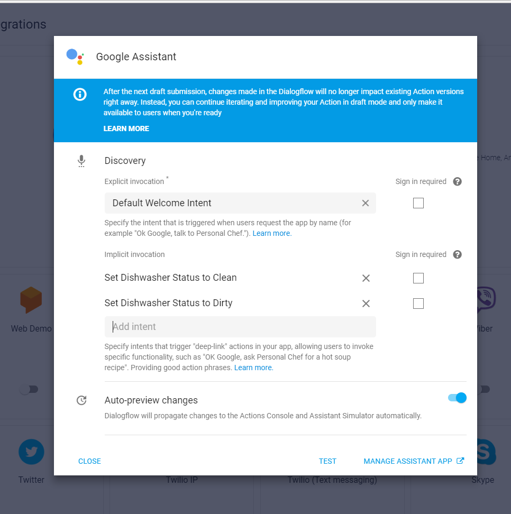Check Sign in required for Default Welcome Intent

click(x=418, y=203)
